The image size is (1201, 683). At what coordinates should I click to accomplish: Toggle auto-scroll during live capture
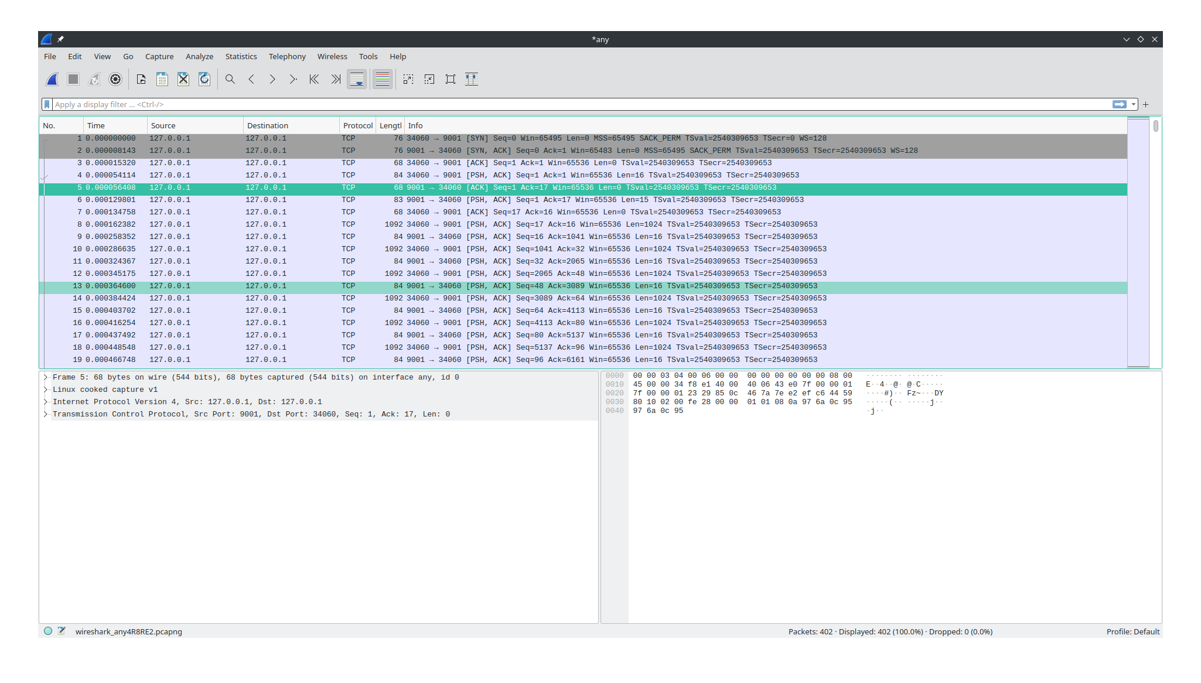click(x=357, y=79)
